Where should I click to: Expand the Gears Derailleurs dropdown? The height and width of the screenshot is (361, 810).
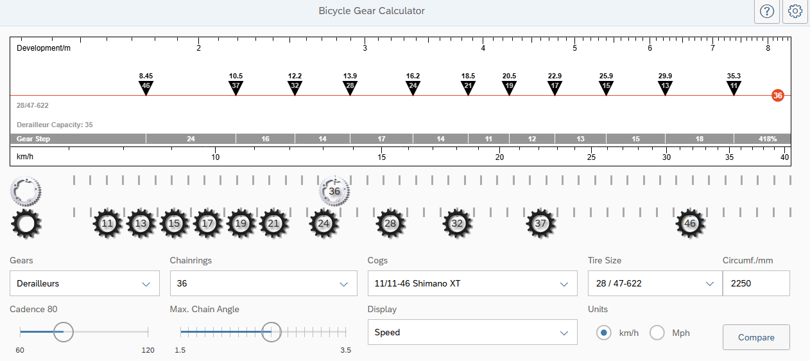click(x=85, y=283)
